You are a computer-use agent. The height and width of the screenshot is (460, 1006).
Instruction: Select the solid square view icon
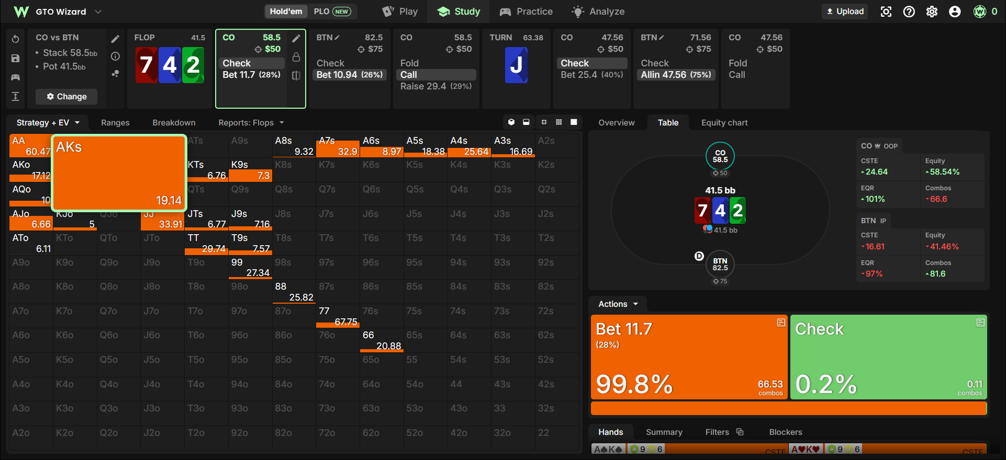tap(574, 122)
